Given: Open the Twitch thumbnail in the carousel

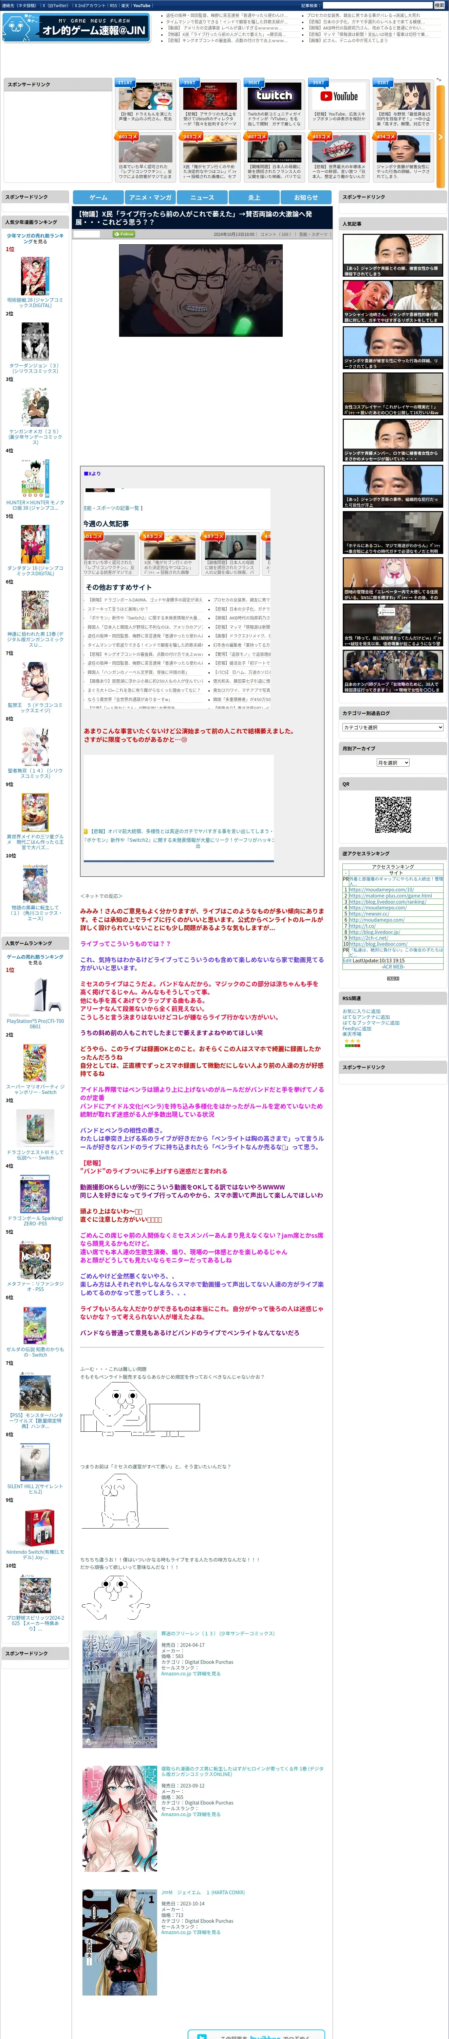Looking at the screenshot, I should coord(274,96).
